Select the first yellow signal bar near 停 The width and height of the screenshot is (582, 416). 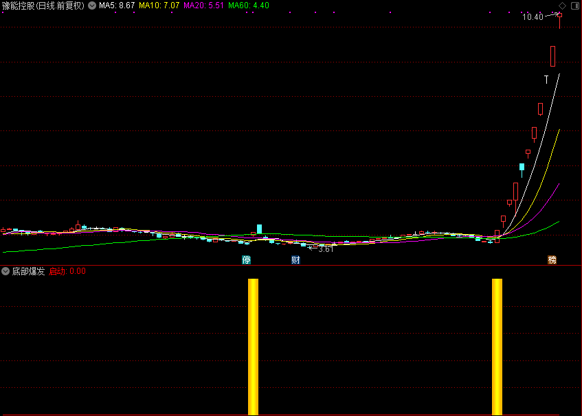[x=253, y=347]
